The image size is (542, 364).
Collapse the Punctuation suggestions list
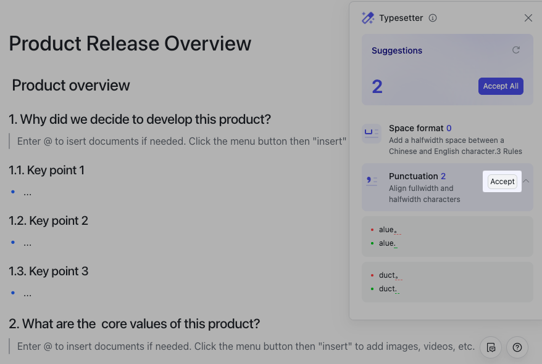tap(526, 181)
